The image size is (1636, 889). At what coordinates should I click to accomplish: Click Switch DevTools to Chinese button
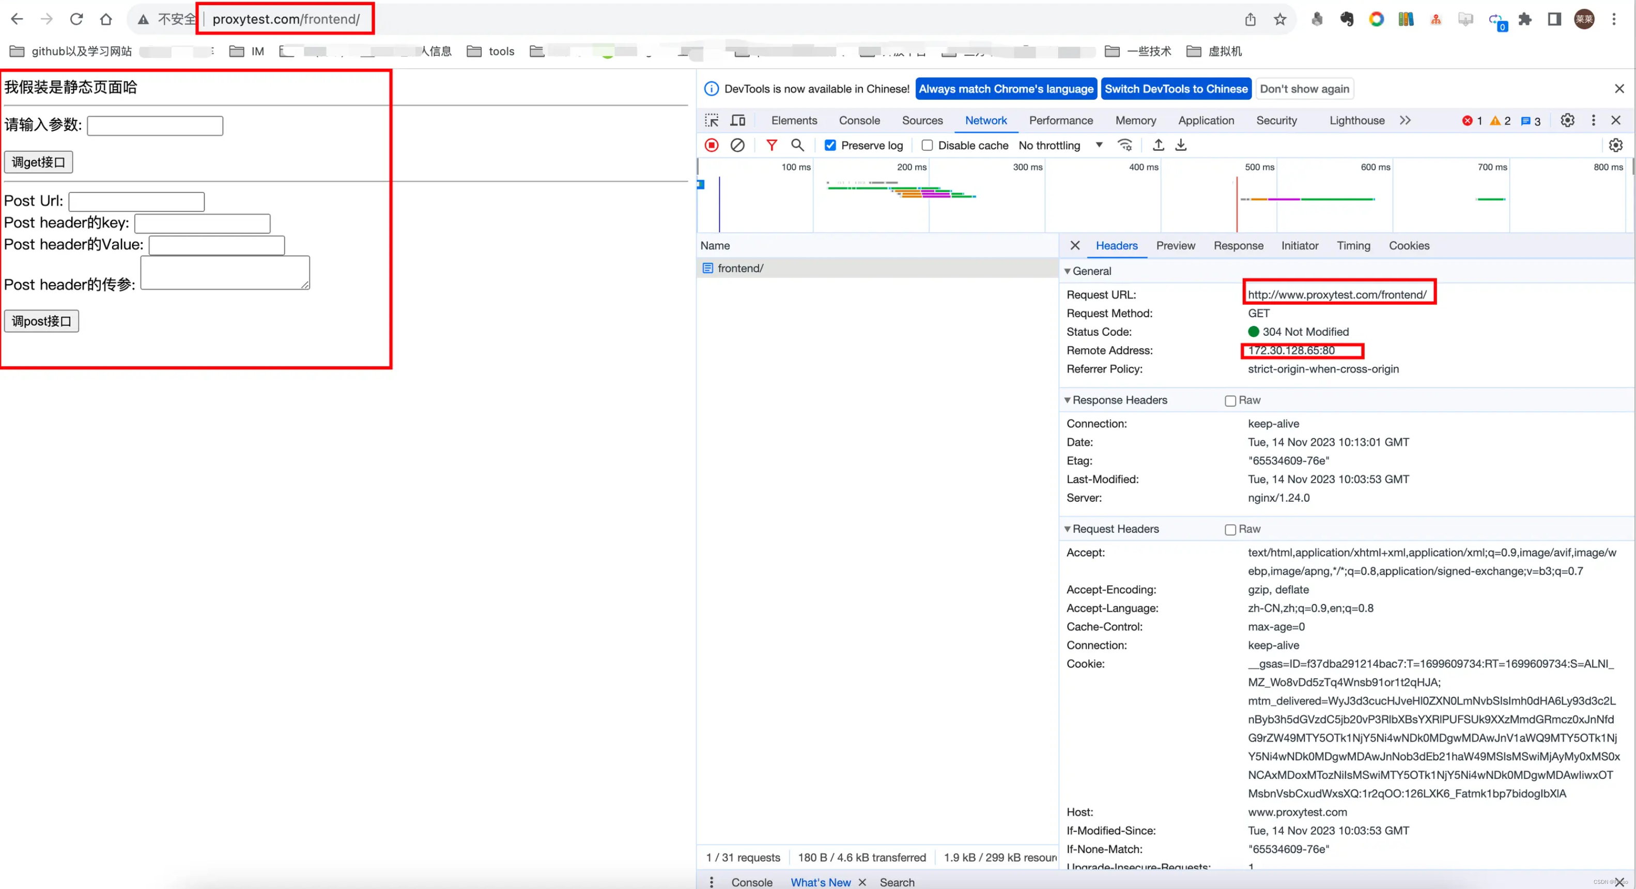tap(1176, 89)
